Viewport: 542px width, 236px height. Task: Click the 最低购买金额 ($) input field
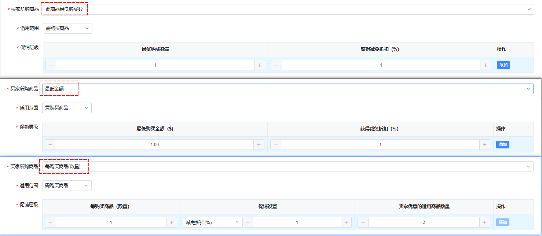[x=154, y=145]
